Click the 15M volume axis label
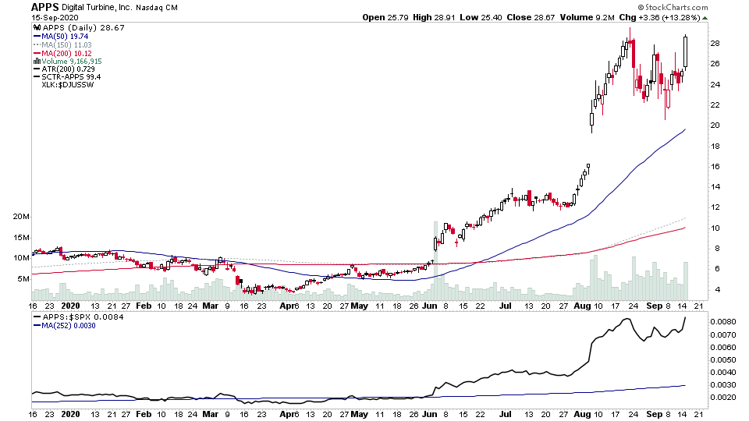 (x=21, y=238)
